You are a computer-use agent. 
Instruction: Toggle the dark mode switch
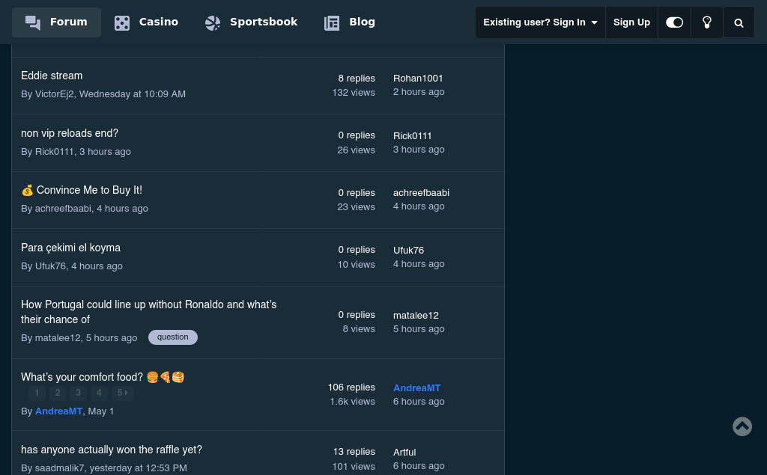(x=675, y=22)
